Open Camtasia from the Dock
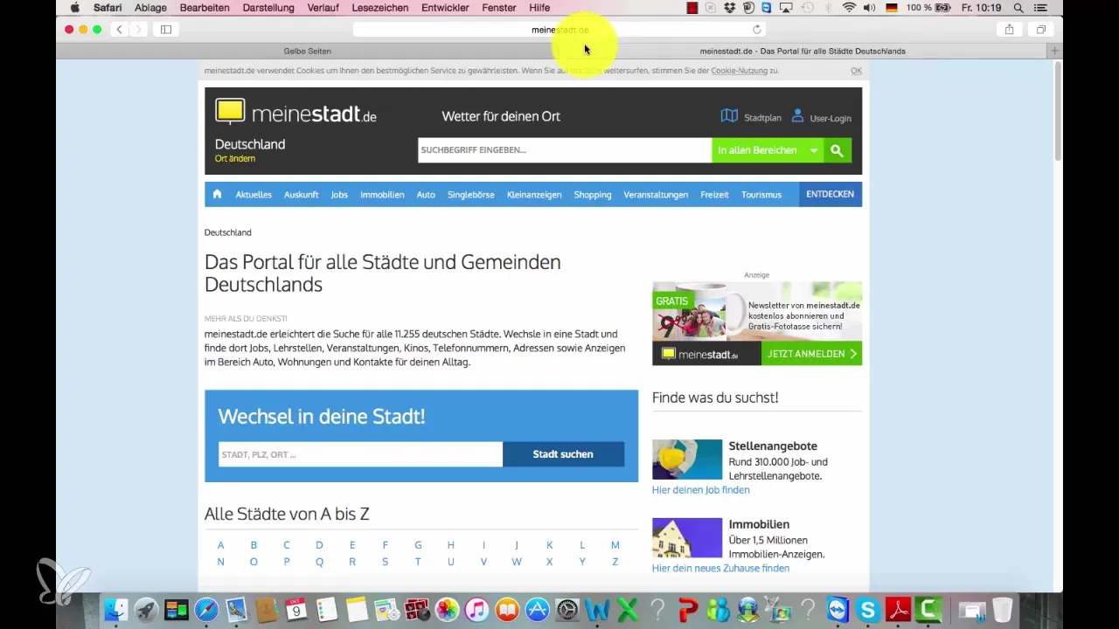The height and width of the screenshot is (629, 1119). pos(928,609)
